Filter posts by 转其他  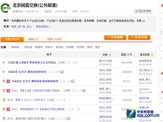pos(60,47)
